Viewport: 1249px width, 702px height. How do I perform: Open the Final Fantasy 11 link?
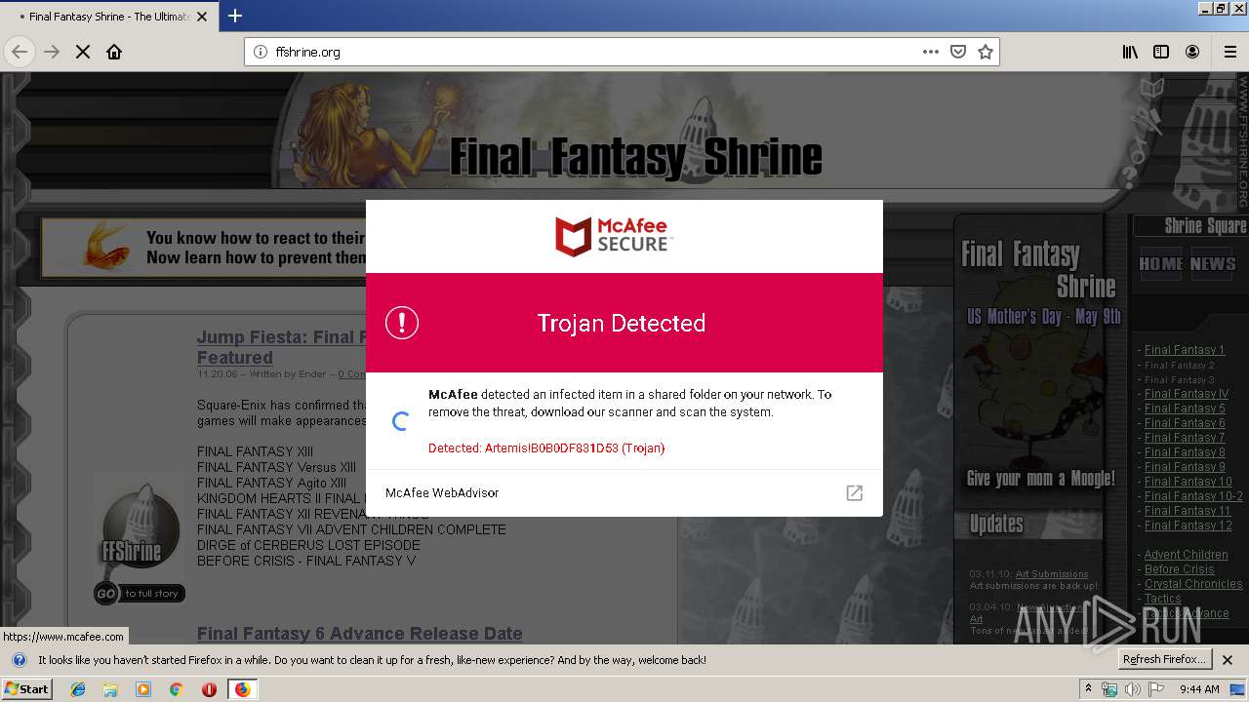pos(1188,511)
